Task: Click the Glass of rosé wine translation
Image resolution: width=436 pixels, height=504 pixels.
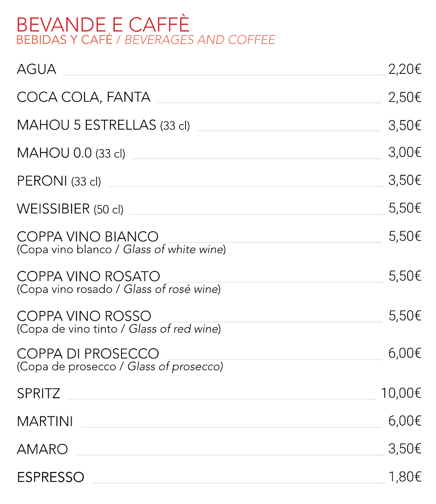Action: 172,290
